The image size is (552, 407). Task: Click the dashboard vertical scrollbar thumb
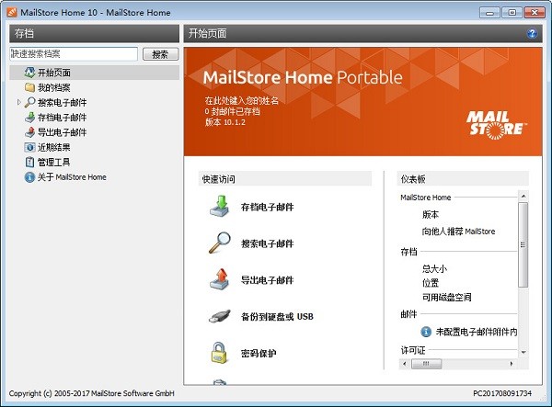(x=523, y=244)
